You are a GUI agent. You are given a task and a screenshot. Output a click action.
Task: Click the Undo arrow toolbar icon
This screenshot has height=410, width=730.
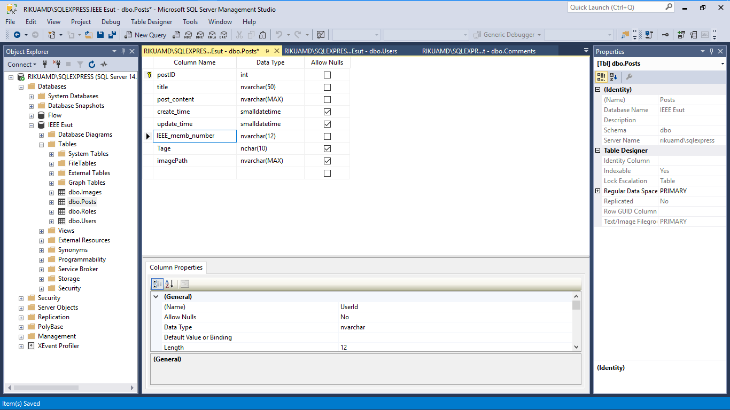(x=278, y=35)
